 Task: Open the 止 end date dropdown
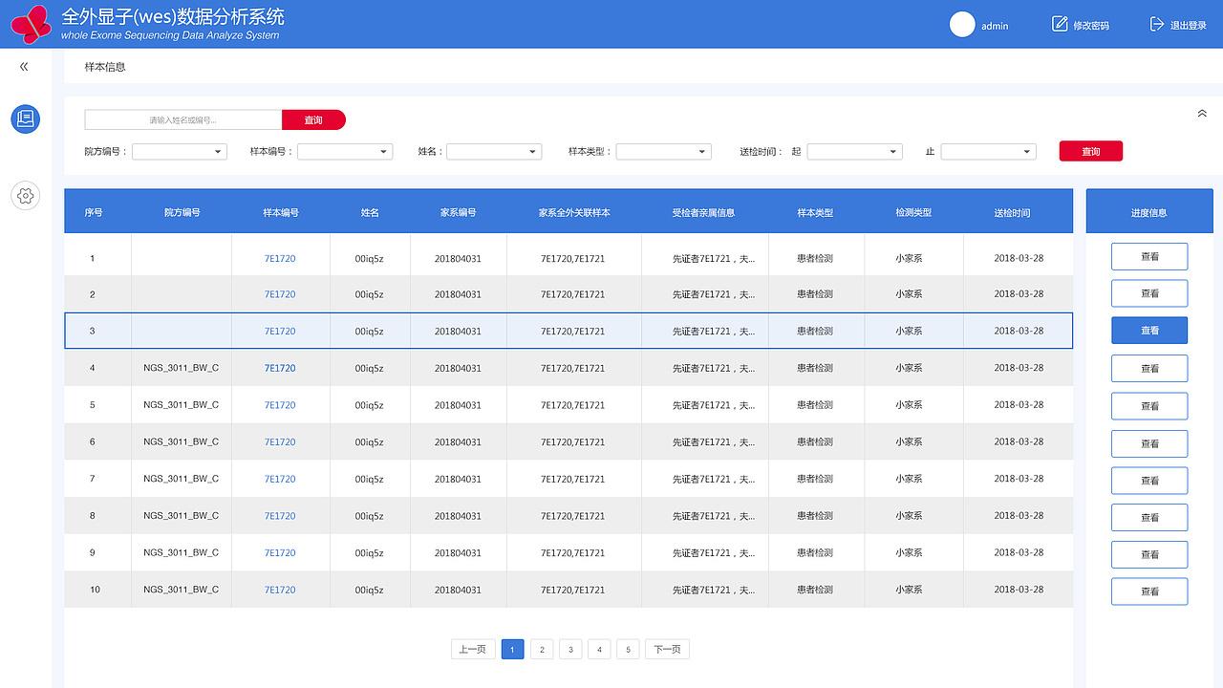coord(989,151)
